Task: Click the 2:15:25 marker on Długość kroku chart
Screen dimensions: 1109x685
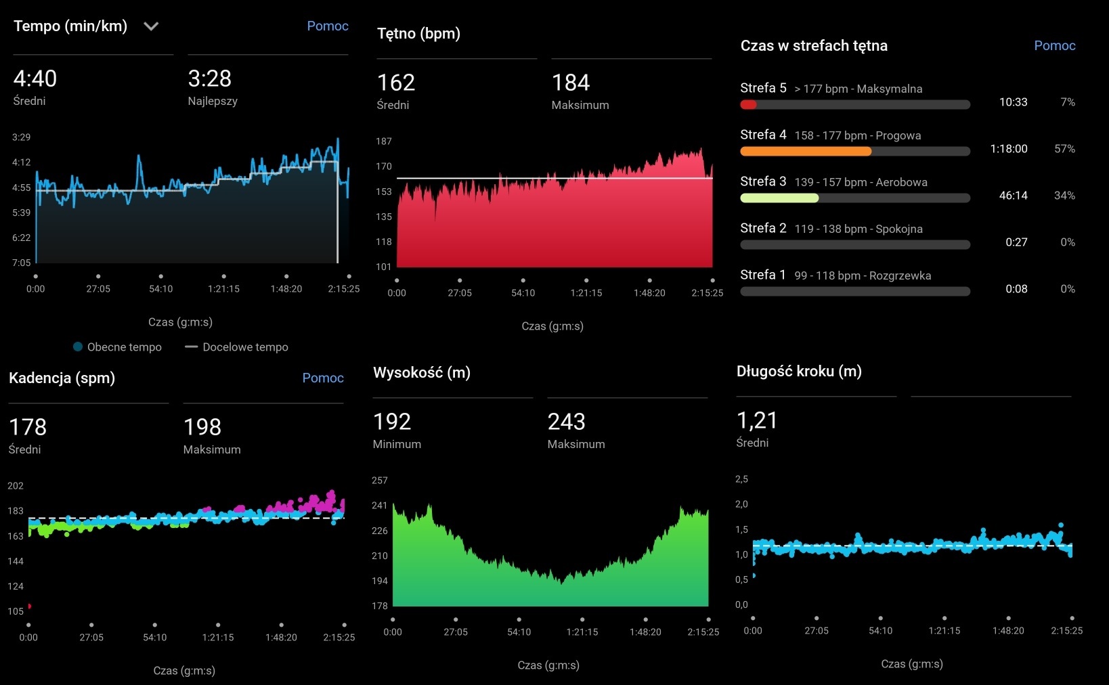Action: (1067, 625)
